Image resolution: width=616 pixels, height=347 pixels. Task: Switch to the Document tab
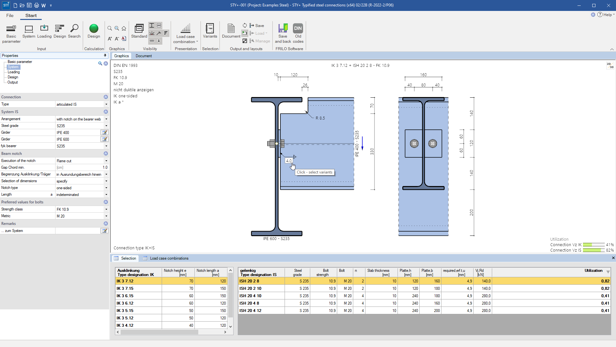point(143,56)
